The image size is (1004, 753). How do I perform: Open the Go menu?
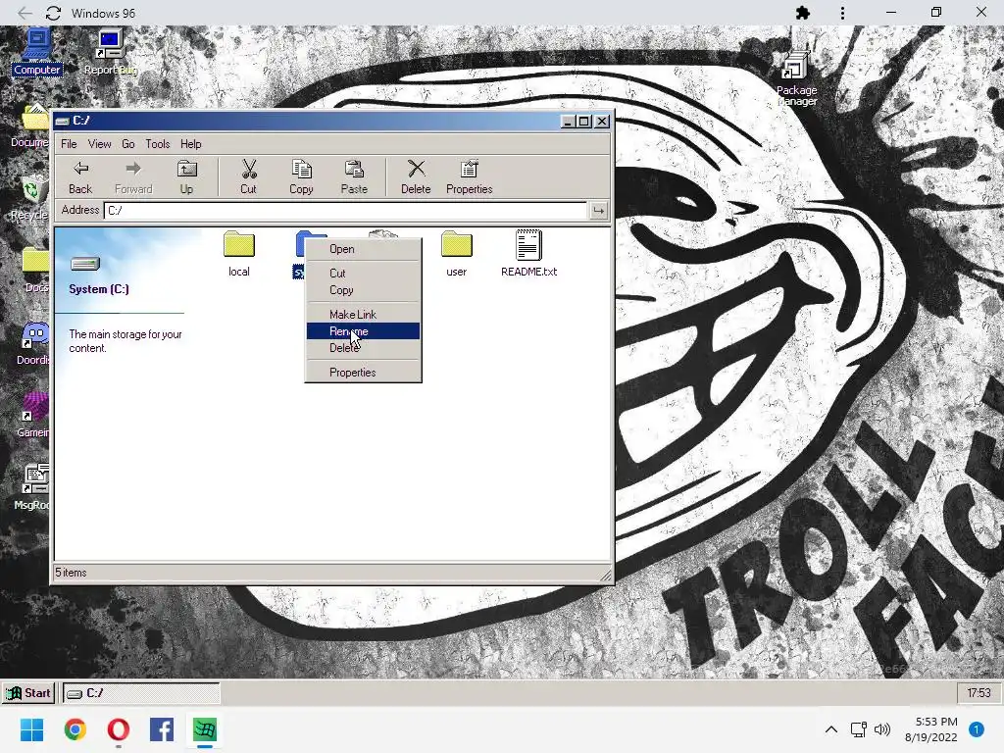(128, 144)
